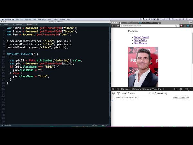Viewport: 193px width, 145px height.
Task: Open the Timeline panel in DevTools
Action: (157, 89)
